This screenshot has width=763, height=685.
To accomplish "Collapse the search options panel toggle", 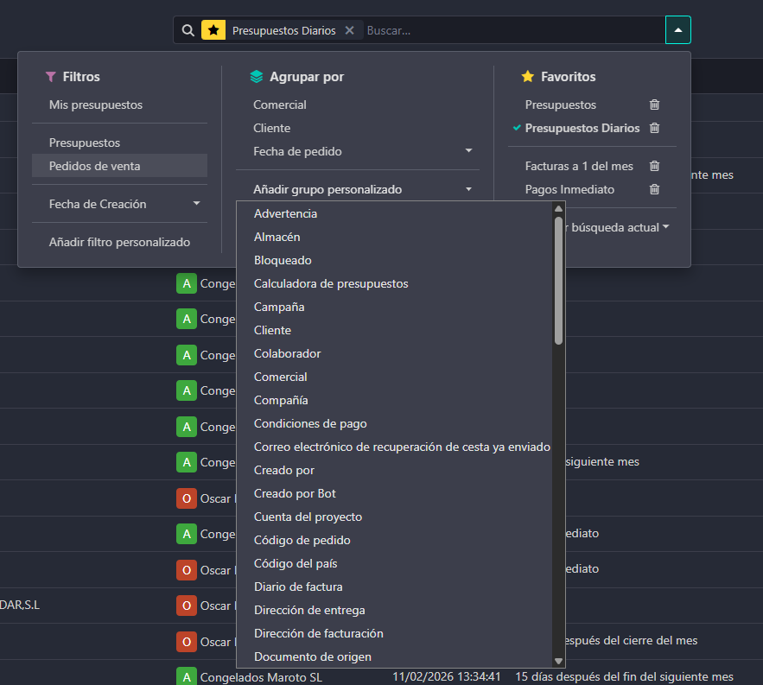I will pos(677,30).
